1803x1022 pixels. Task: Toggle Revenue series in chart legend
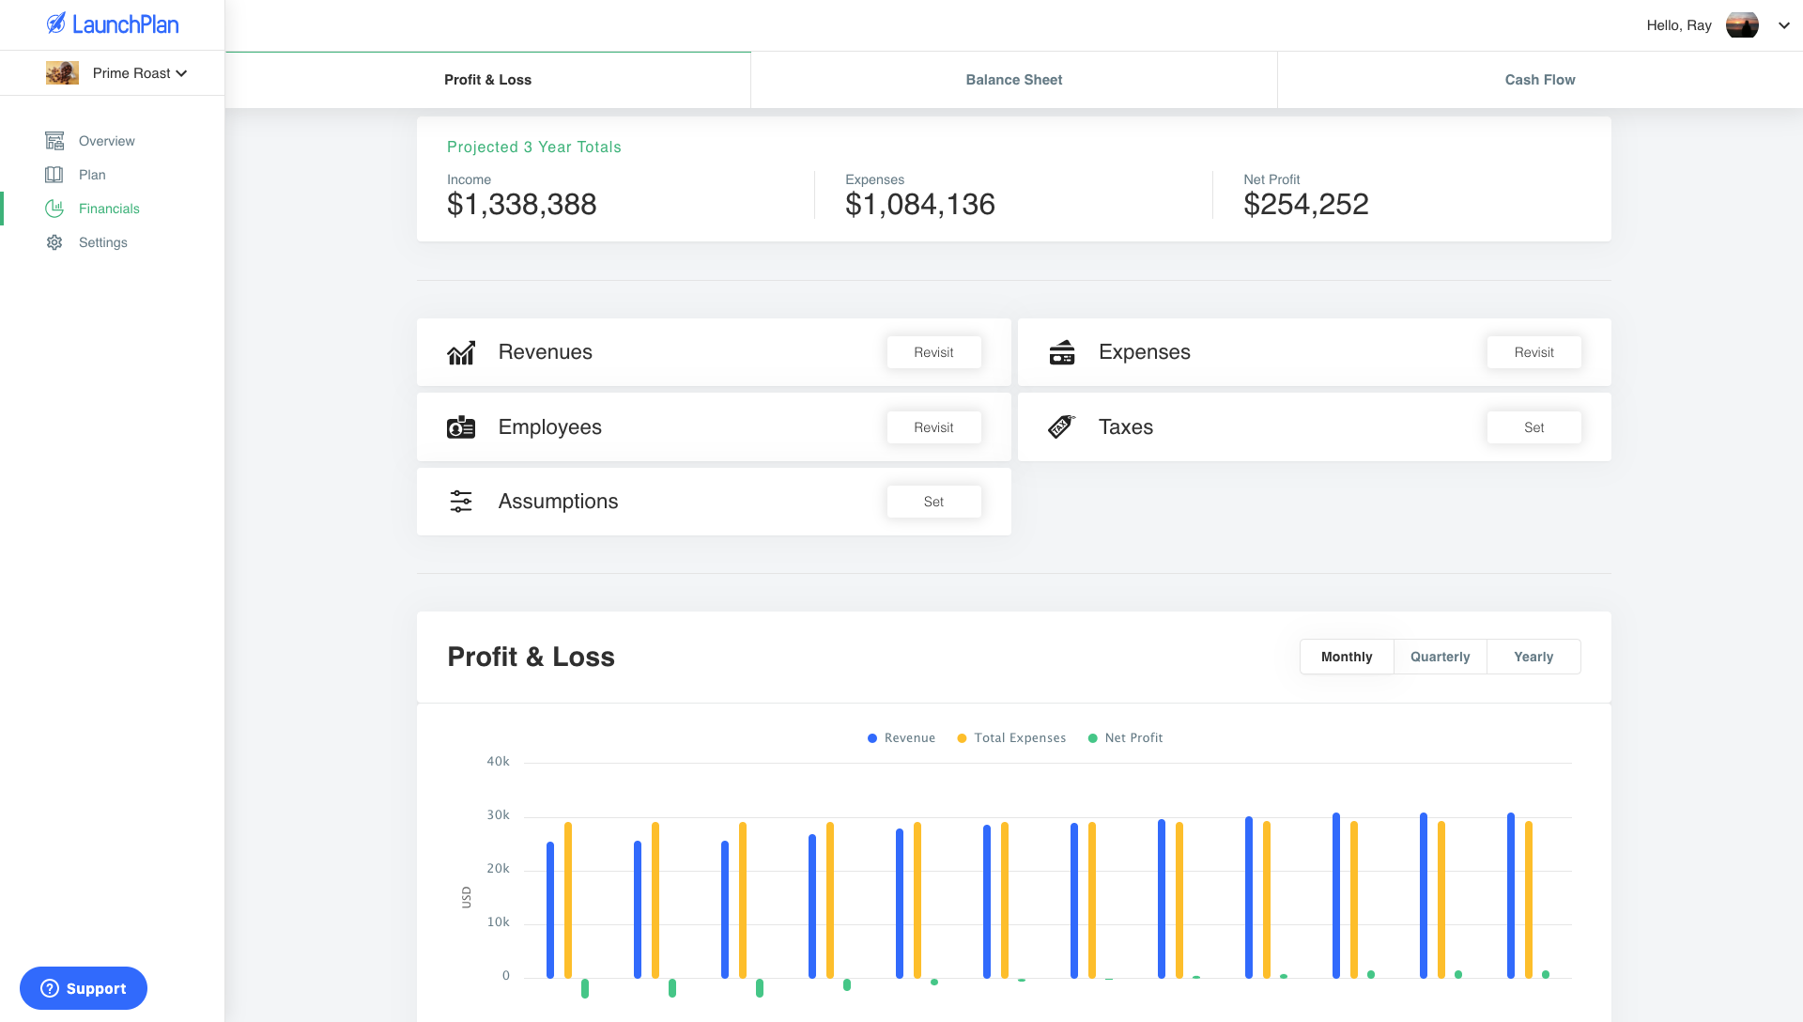coord(901,738)
